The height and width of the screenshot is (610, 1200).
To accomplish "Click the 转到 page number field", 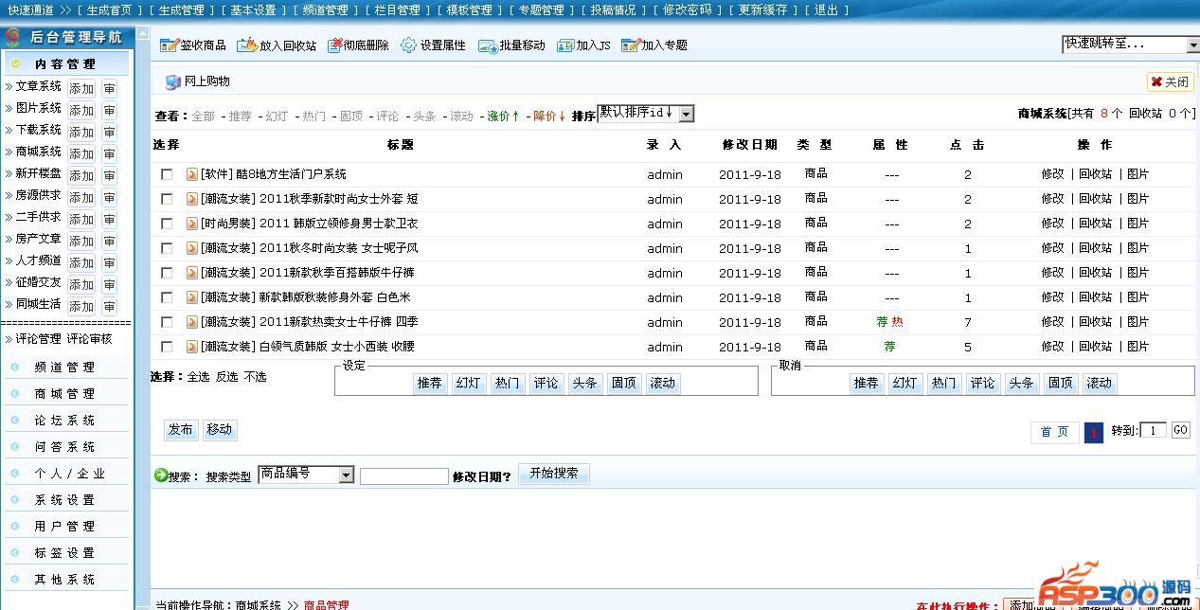I will 1153,430.
